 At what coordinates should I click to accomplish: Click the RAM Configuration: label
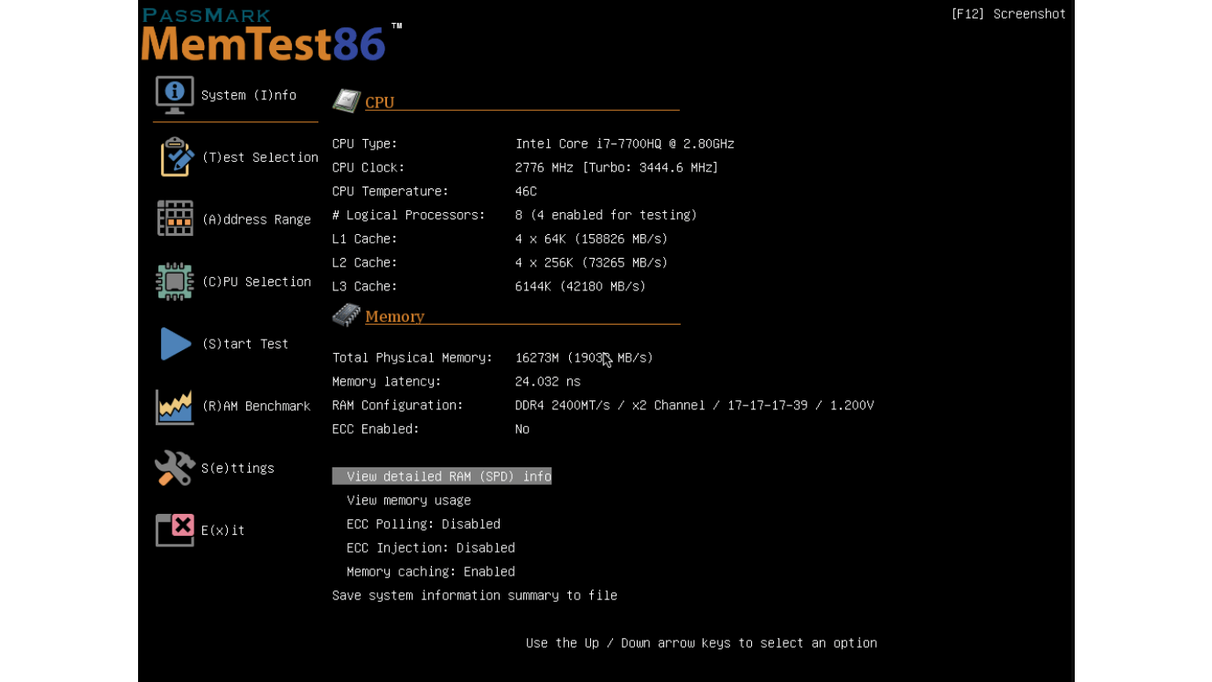tap(398, 406)
